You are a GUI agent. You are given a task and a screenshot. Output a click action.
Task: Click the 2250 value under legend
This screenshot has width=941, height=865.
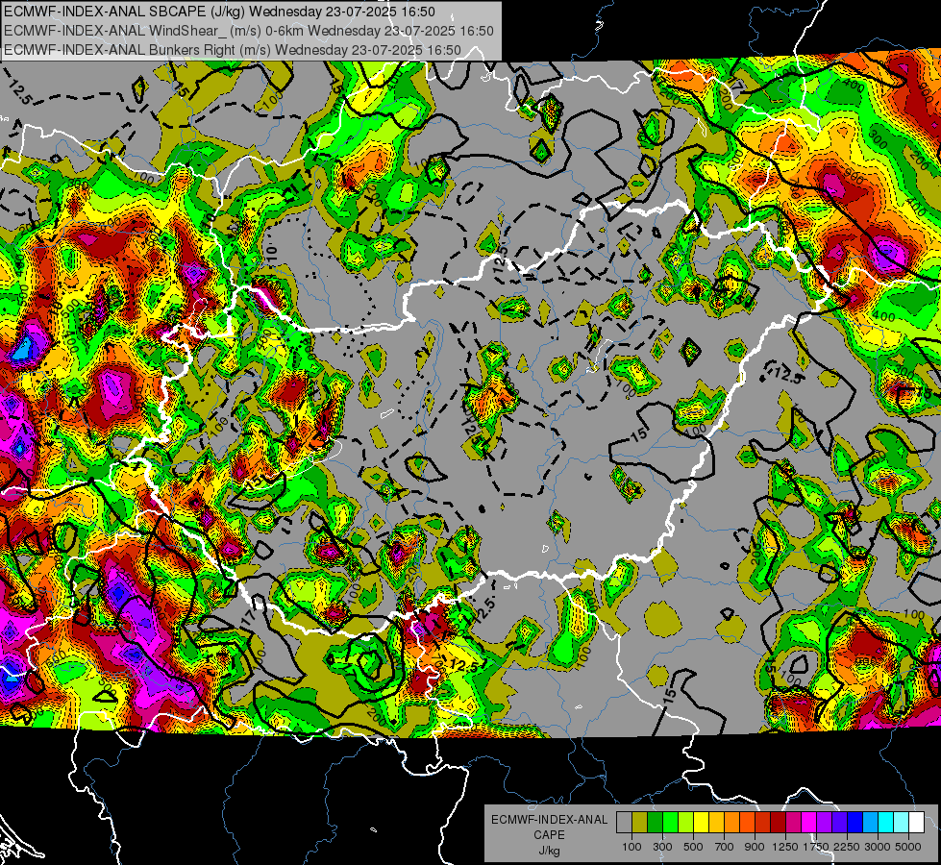coord(848,847)
